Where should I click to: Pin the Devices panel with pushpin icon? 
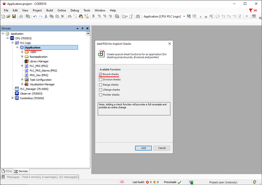(x=82, y=28)
